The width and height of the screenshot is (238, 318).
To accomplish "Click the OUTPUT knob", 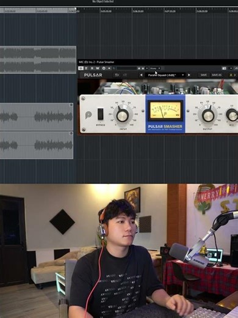I will (207, 116).
